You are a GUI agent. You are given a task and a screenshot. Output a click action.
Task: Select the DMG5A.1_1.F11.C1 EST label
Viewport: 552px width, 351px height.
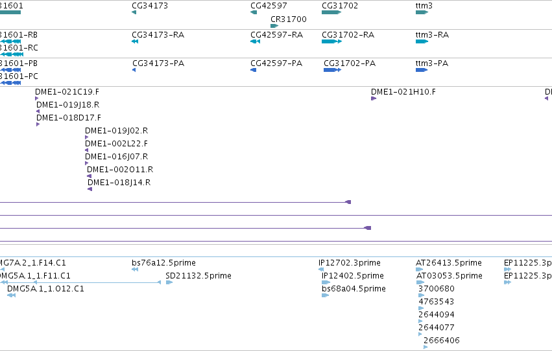34,276
